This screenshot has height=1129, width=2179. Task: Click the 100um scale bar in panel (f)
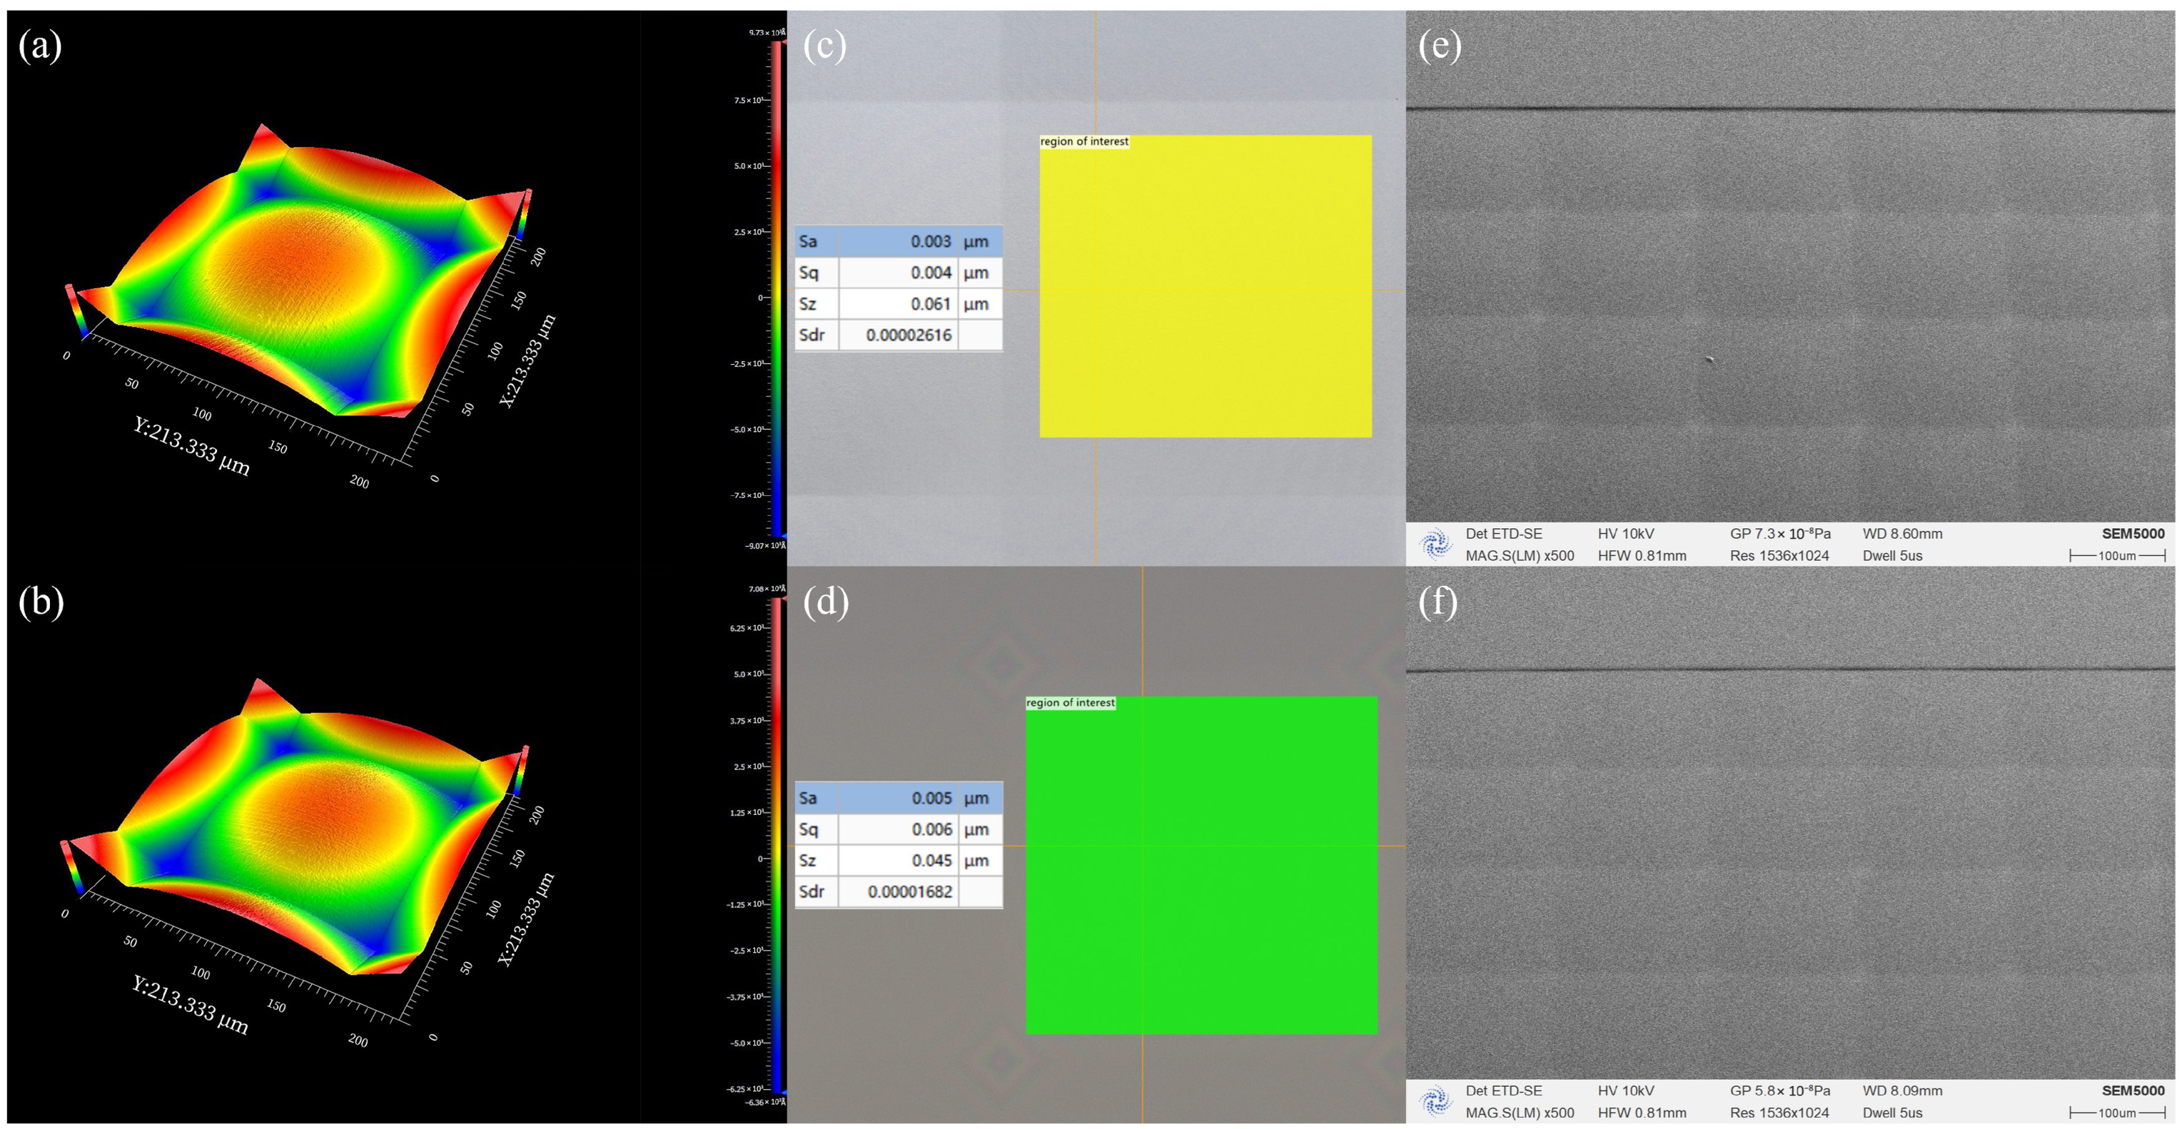pos(2117,1113)
